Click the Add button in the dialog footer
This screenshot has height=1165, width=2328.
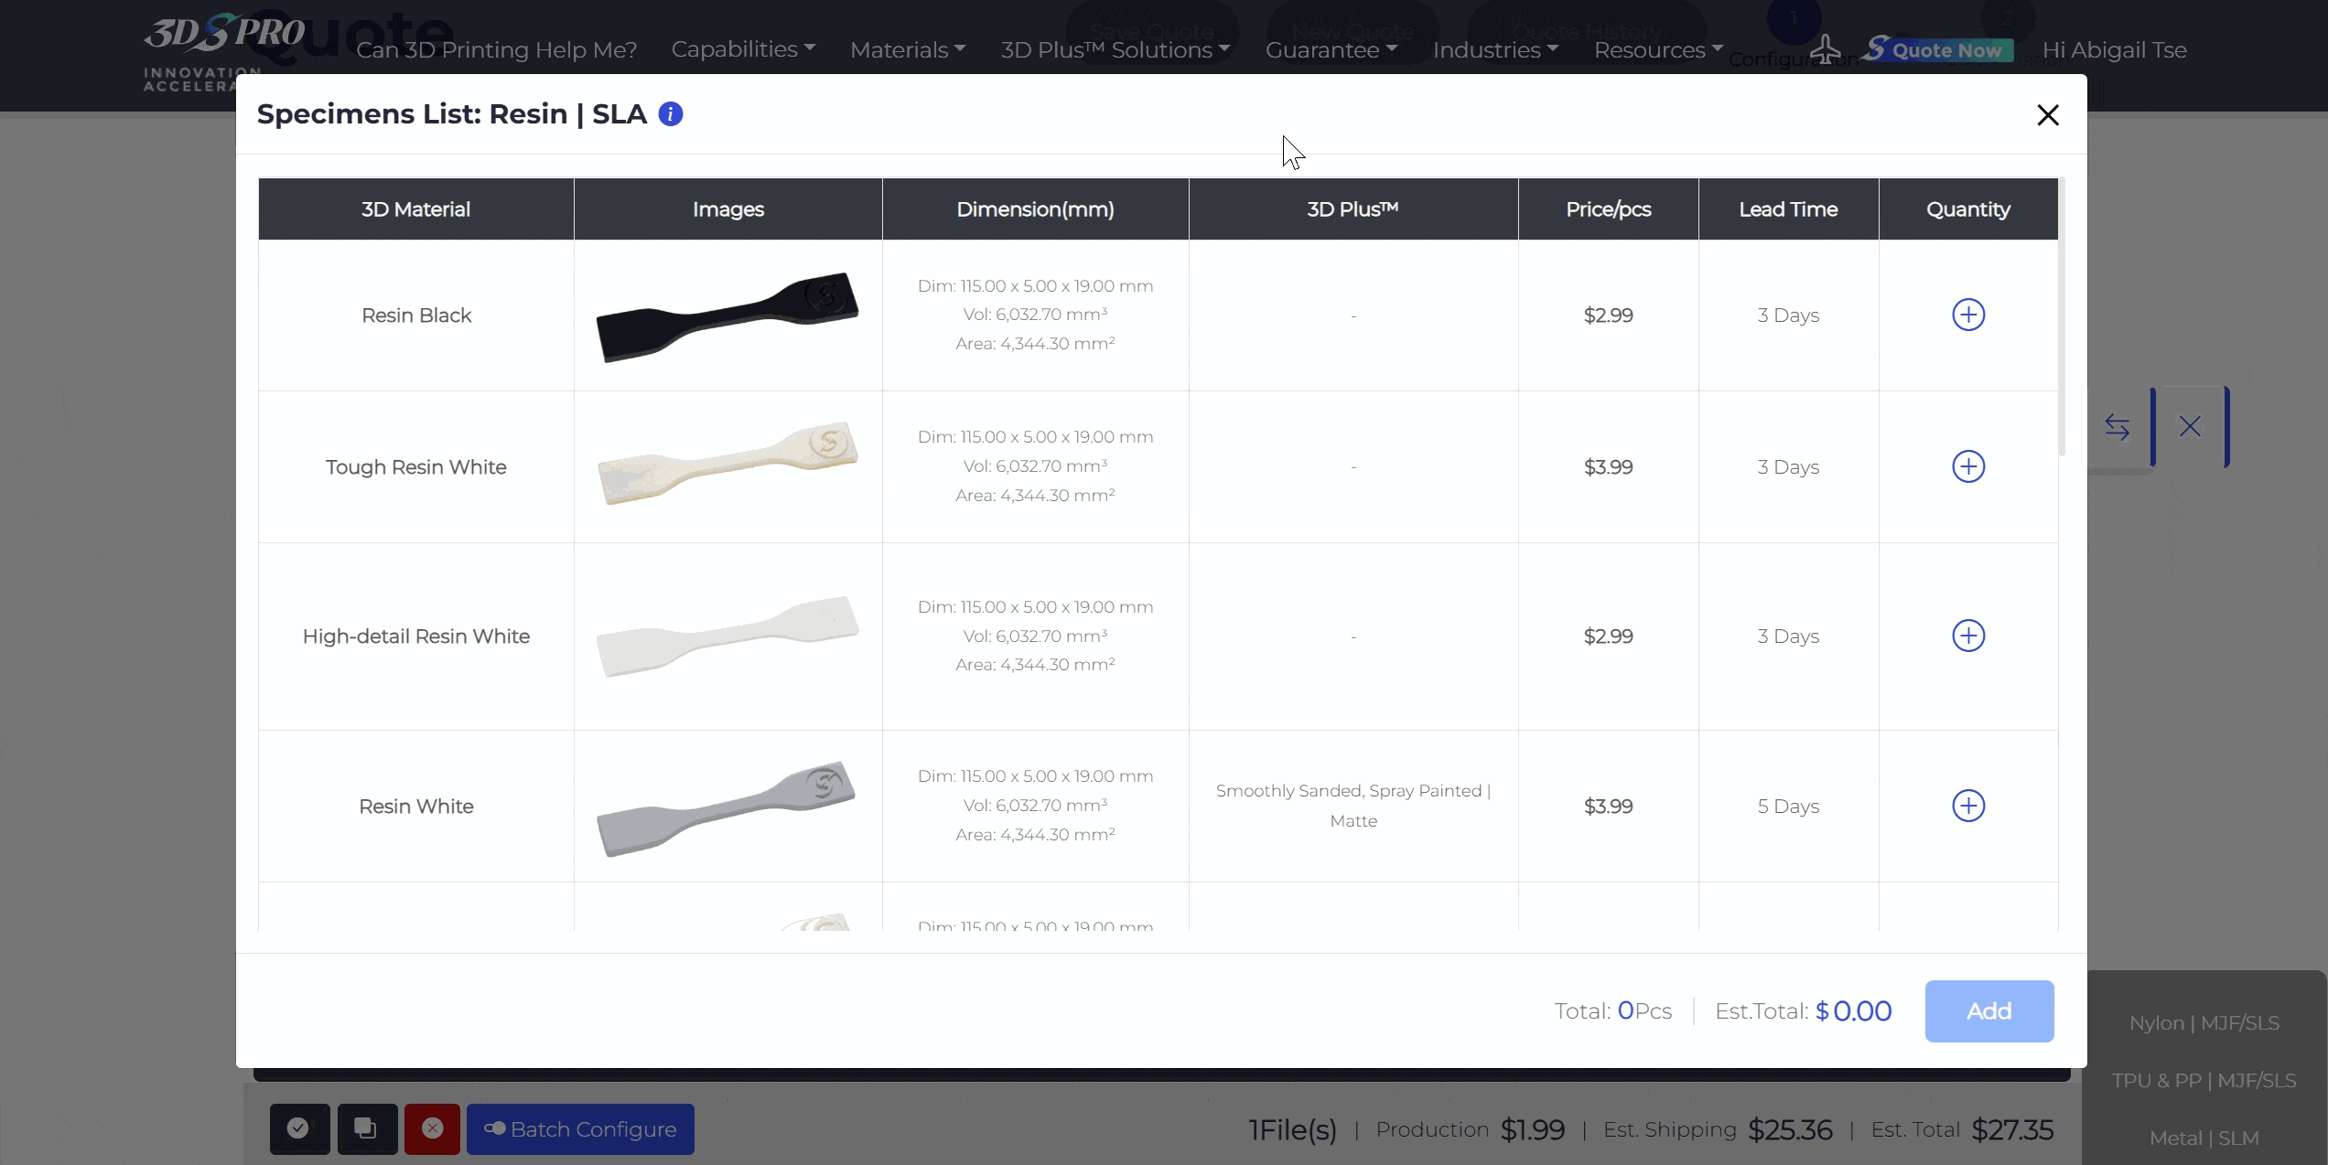click(x=1989, y=1011)
